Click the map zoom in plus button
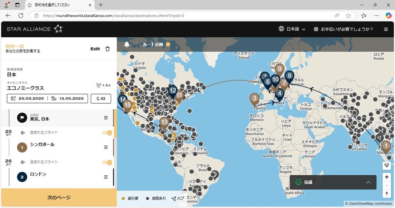 point(387,177)
